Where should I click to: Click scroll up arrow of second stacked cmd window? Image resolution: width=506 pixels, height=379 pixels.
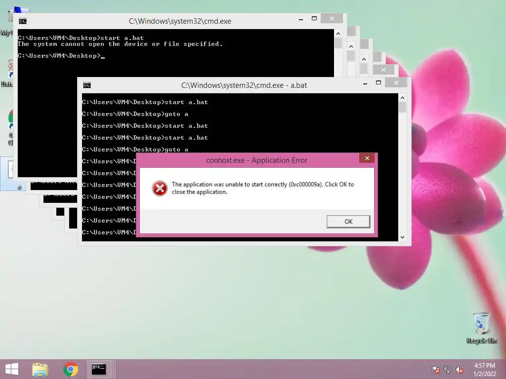pyautogui.click(x=351, y=46)
